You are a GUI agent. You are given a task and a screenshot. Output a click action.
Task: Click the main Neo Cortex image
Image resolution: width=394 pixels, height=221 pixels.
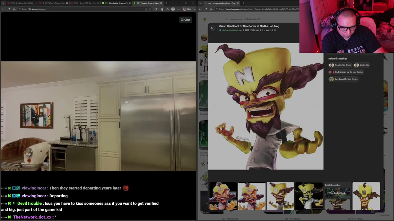tap(266, 106)
